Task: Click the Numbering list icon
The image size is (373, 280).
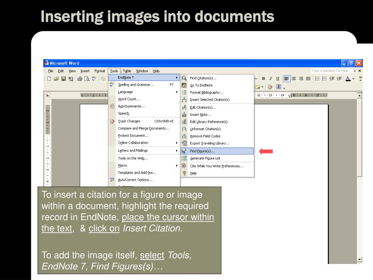Action: pos(317,79)
